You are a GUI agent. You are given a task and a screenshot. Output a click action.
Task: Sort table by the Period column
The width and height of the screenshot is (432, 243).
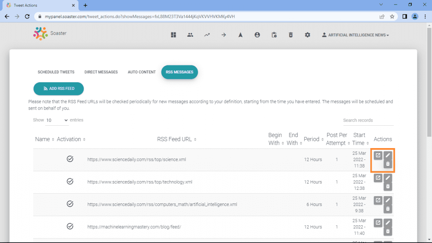(x=313, y=139)
